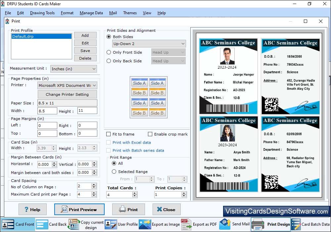This screenshot has height=232, width=331.
Task: Click Export as PDF icon
Action: 186,224
